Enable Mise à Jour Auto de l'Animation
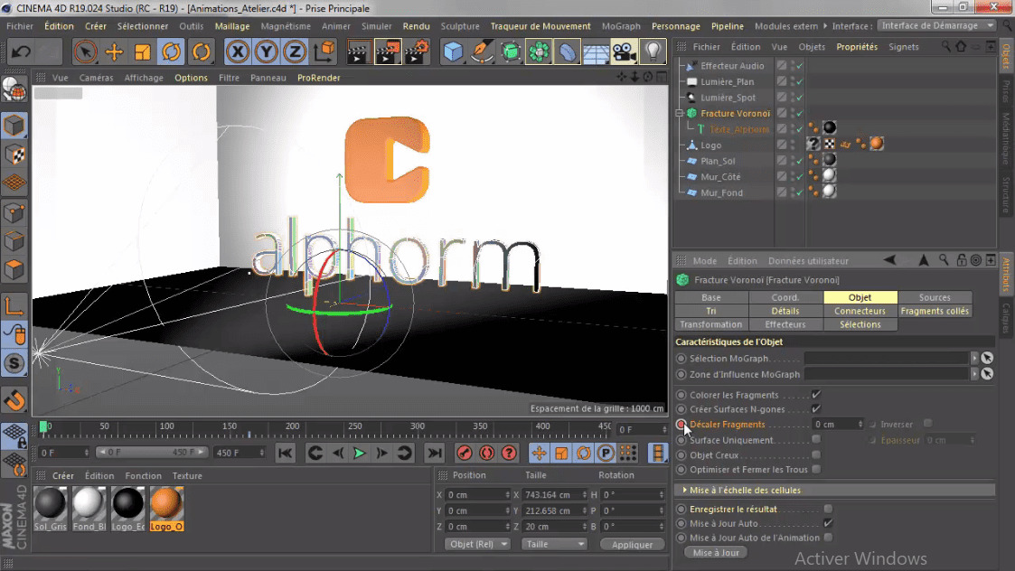 (x=828, y=538)
